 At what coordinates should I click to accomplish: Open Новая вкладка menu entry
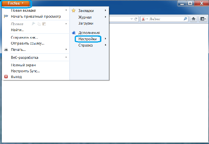(x=23, y=10)
